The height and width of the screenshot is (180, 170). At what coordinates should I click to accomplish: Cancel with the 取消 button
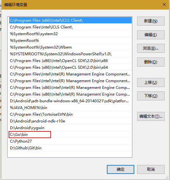pyautogui.click(x=151, y=169)
